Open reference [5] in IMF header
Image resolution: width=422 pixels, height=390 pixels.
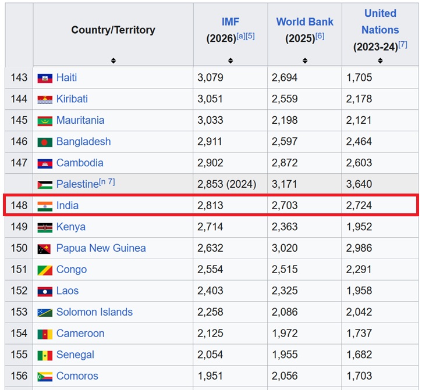pos(250,36)
